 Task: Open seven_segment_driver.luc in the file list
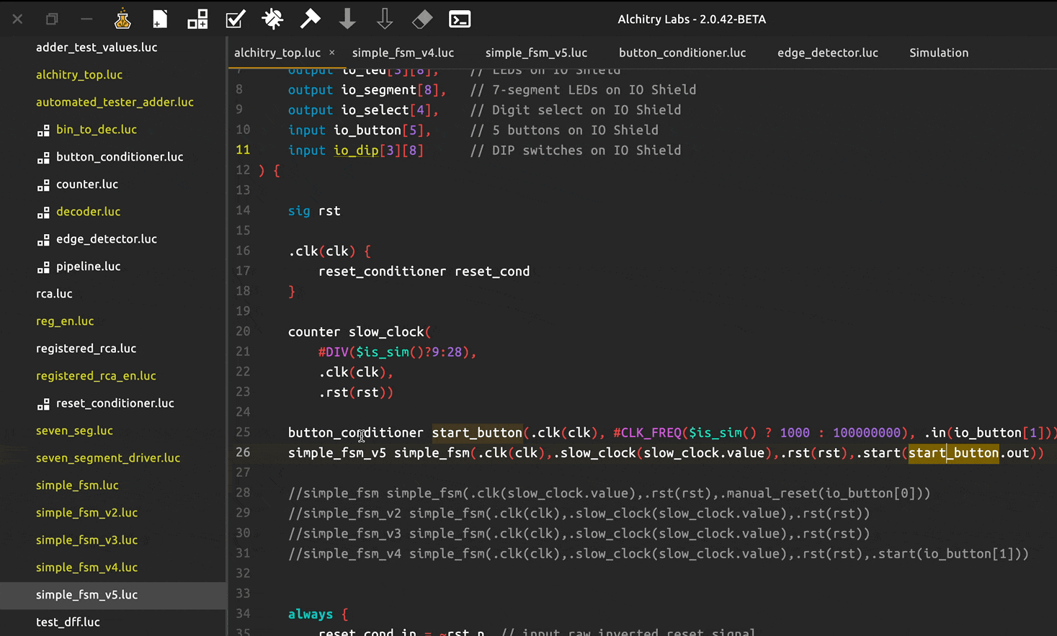point(108,458)
